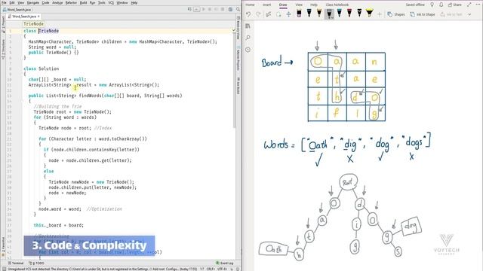Select the red pen
The height and width of the screenshot is (271, 483).
coord(349,14)
